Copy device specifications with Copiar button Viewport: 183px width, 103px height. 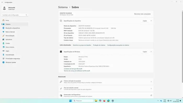tap(145, 21)
